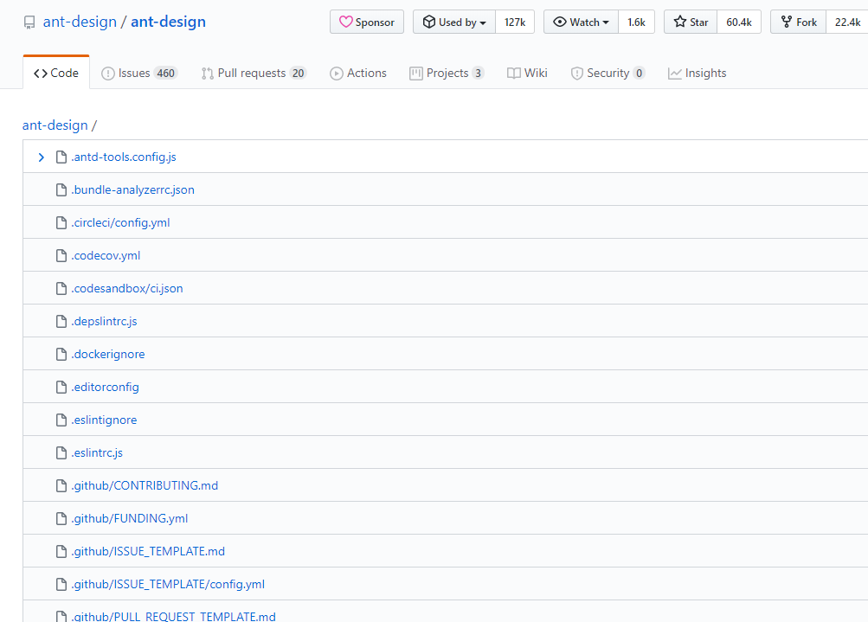Fork the ant-design repository
The image size is (868, 622).
point(799,22)
